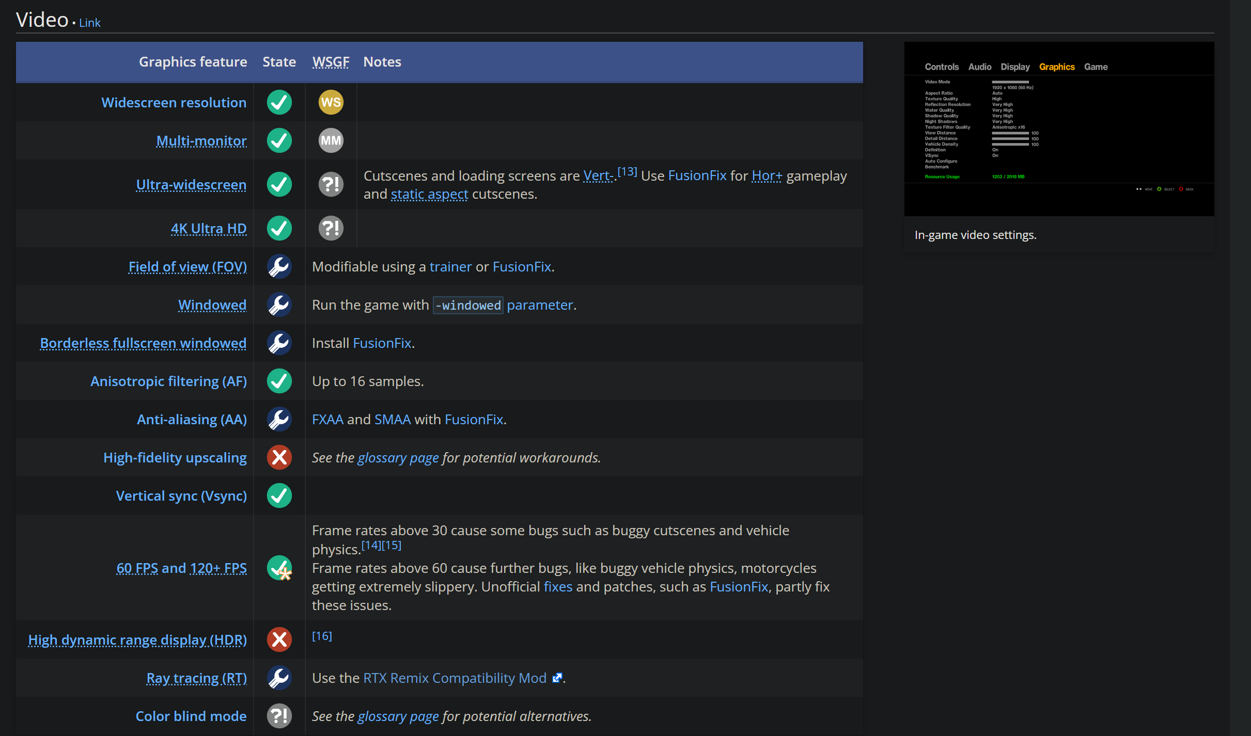Click the 60 FPS link

pos(137,568)
